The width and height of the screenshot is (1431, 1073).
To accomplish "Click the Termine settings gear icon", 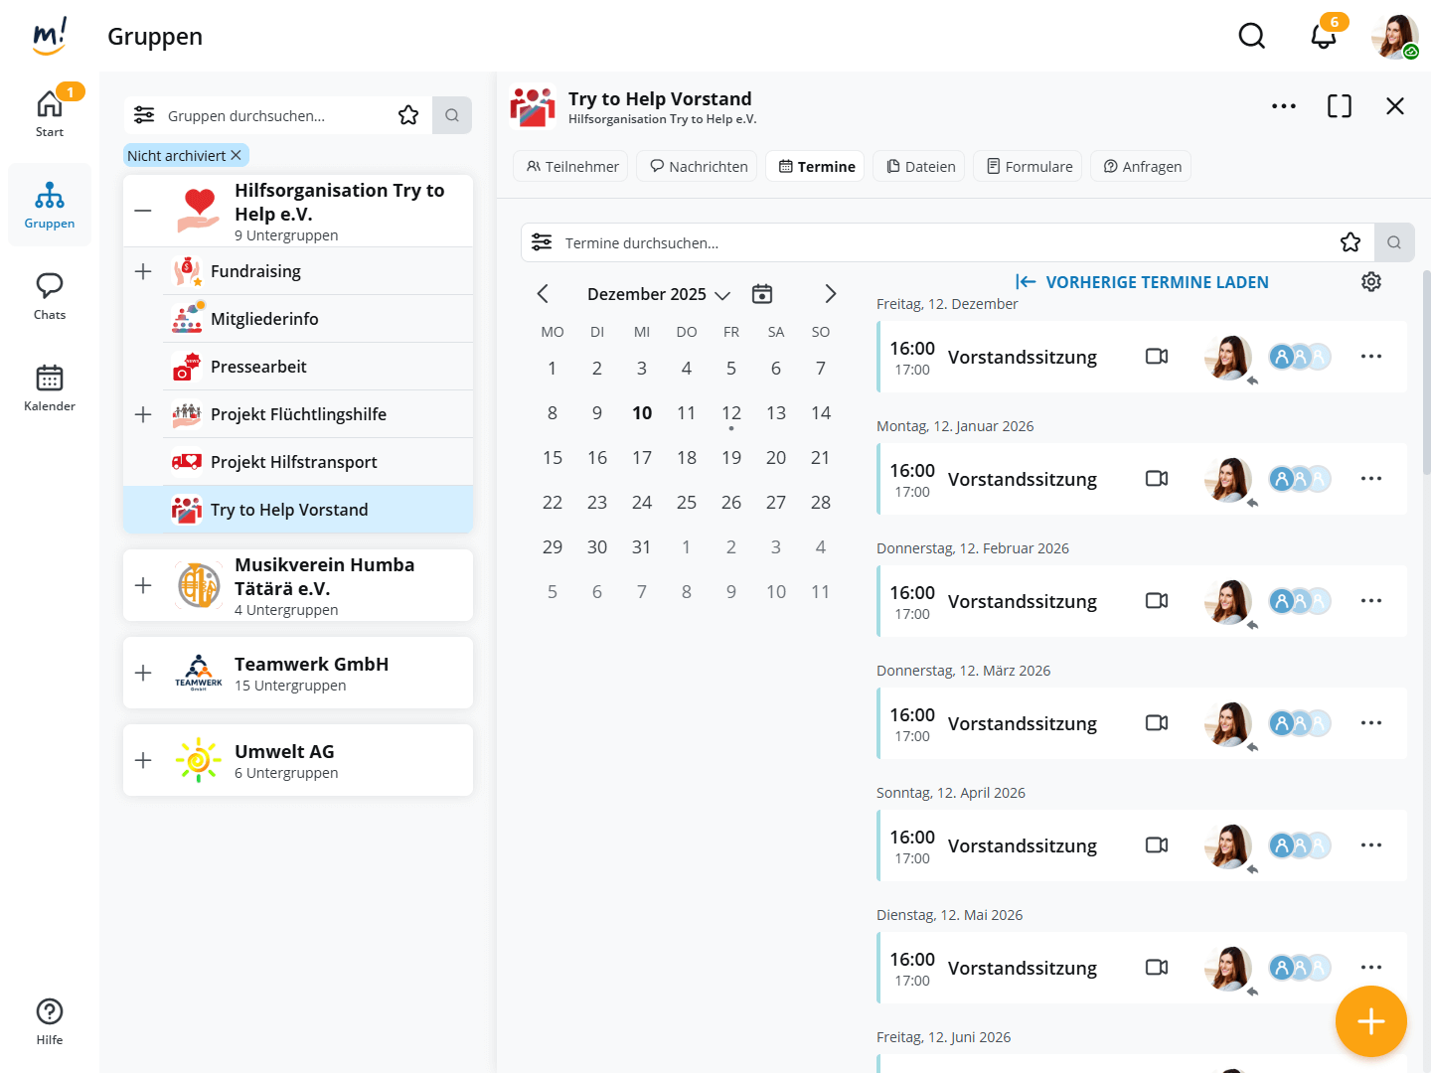I will (1370, 282).
